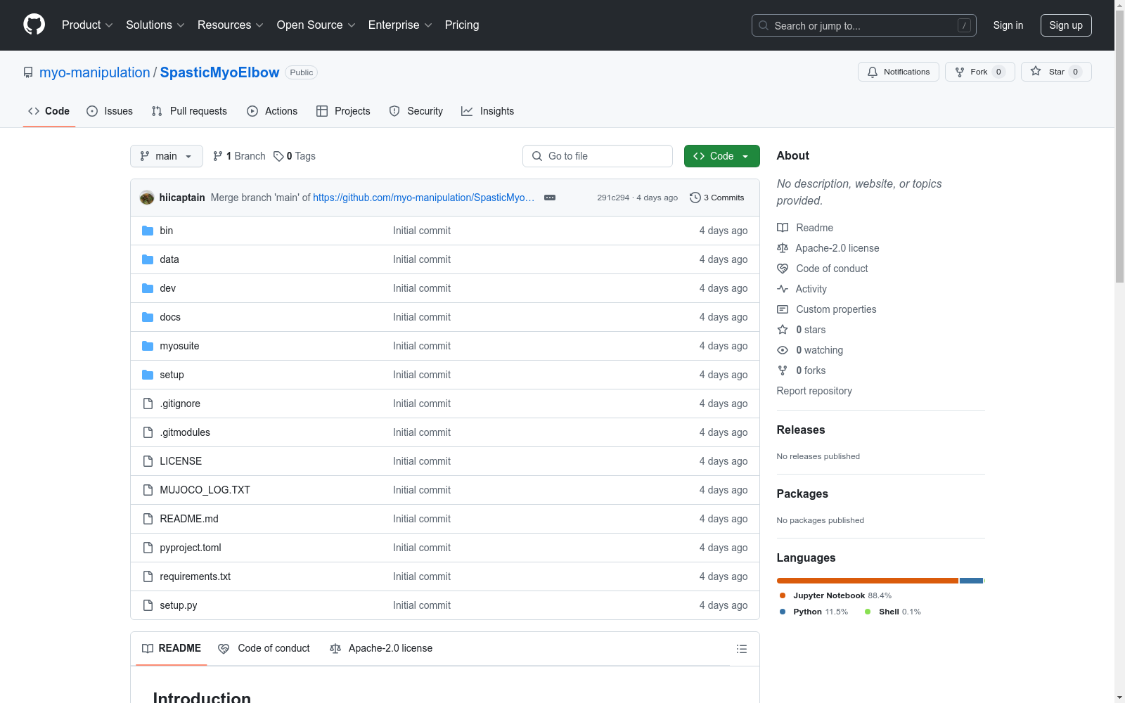The width and height of the screenshot is (1125, 703).
Task: Star the repository with Star button
Action: point(1056,72)
